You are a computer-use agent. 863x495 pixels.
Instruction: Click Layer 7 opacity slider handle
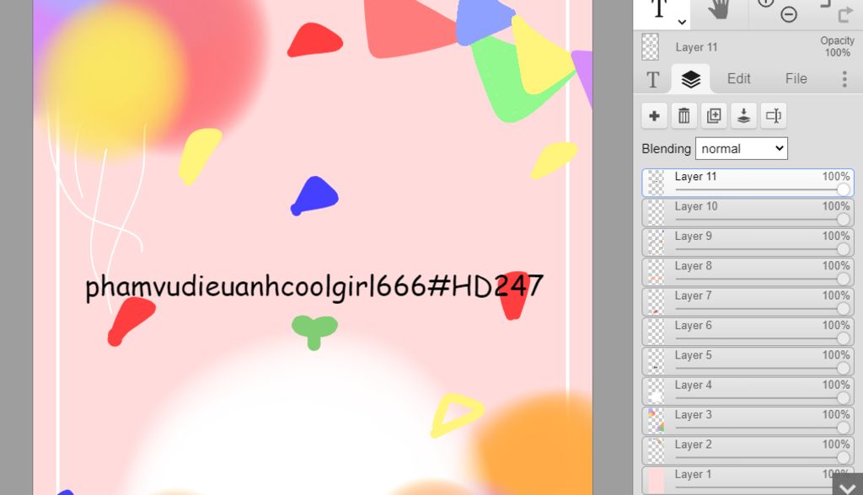[843, 309]
